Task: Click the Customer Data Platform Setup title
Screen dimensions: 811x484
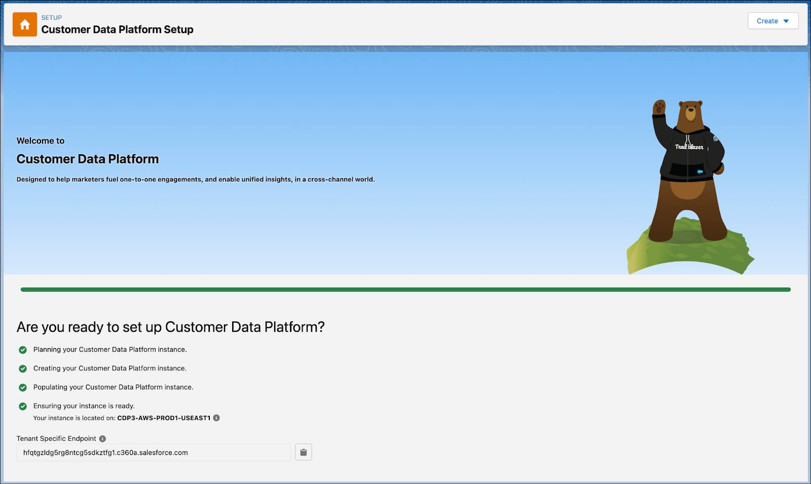Action: point(117,30)
